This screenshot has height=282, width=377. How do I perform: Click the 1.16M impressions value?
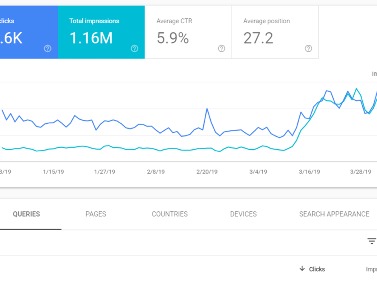coord(91,38)
